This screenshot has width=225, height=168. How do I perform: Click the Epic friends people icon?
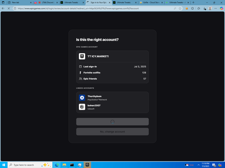[81, 79]
